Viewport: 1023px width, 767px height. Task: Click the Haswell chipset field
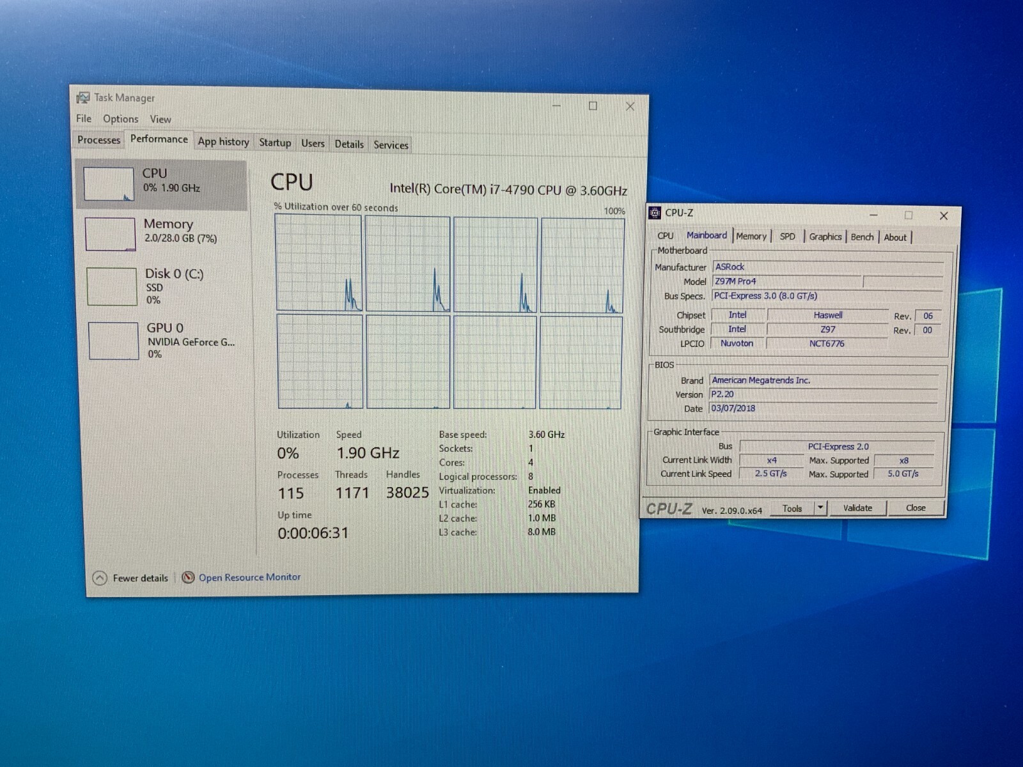[x=827, y=315]
